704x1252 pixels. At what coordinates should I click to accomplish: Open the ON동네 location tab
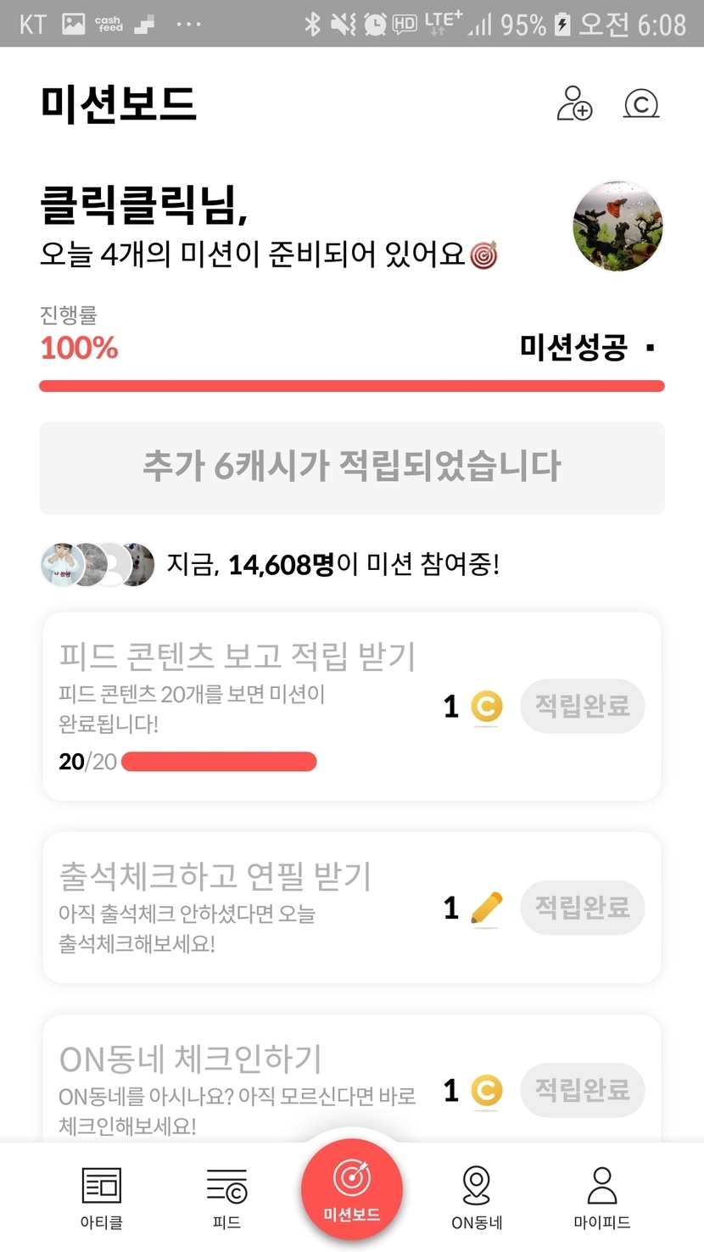tap(477, 1197)
